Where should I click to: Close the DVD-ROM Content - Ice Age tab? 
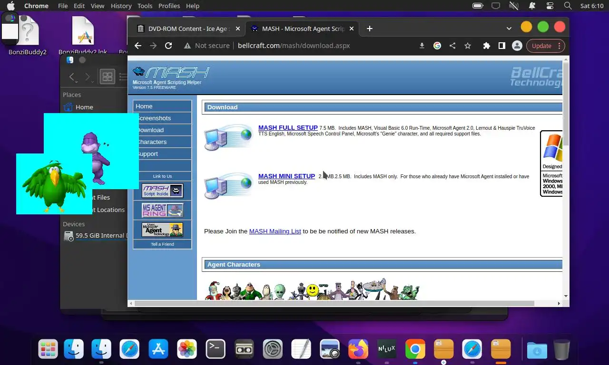[238, 29]
